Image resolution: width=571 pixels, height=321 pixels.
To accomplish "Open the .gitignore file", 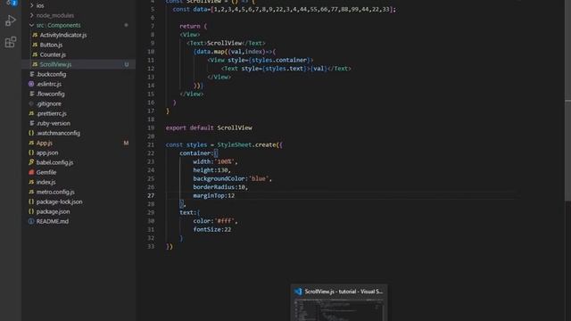I will click(49, 103).
